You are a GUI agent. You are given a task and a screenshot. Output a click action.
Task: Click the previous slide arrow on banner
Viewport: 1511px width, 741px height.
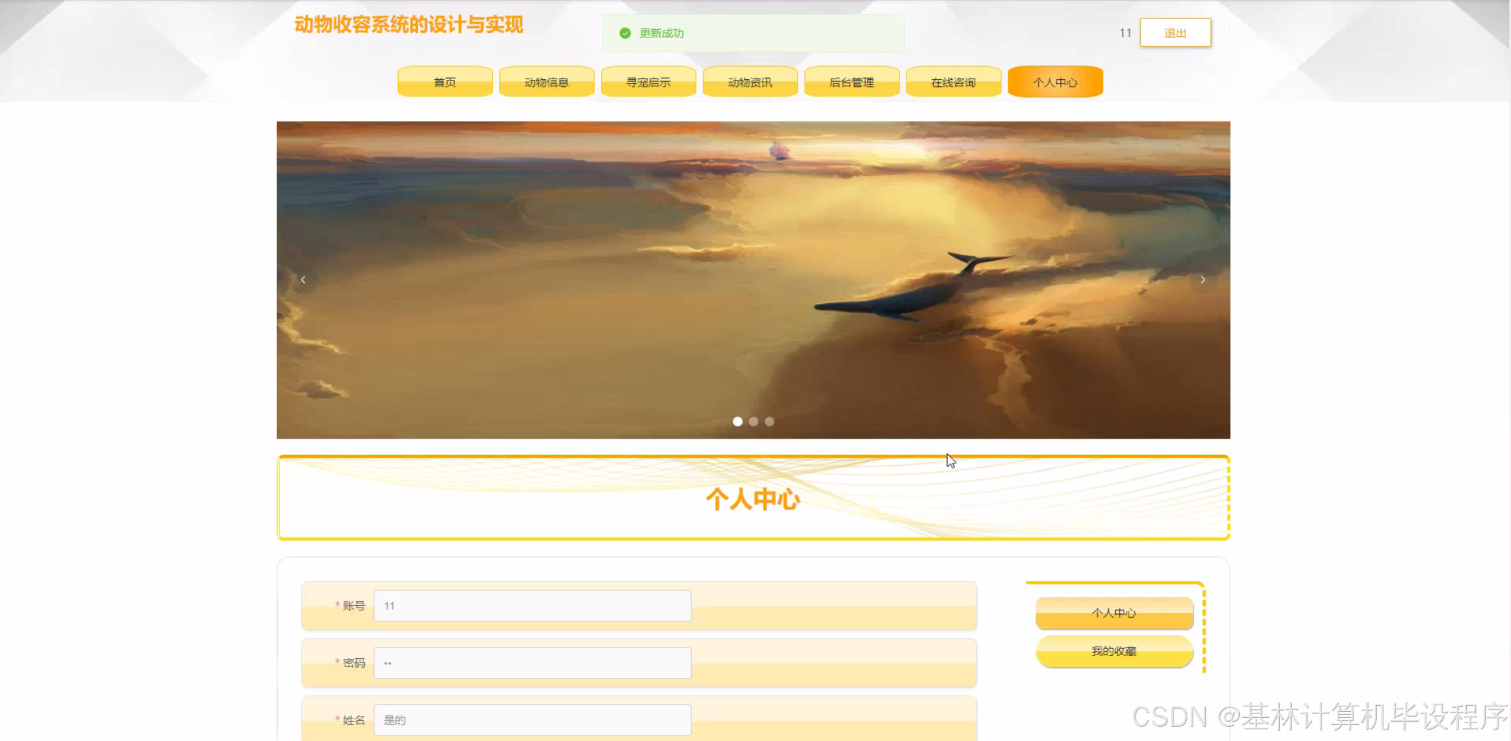pos(303,279)
